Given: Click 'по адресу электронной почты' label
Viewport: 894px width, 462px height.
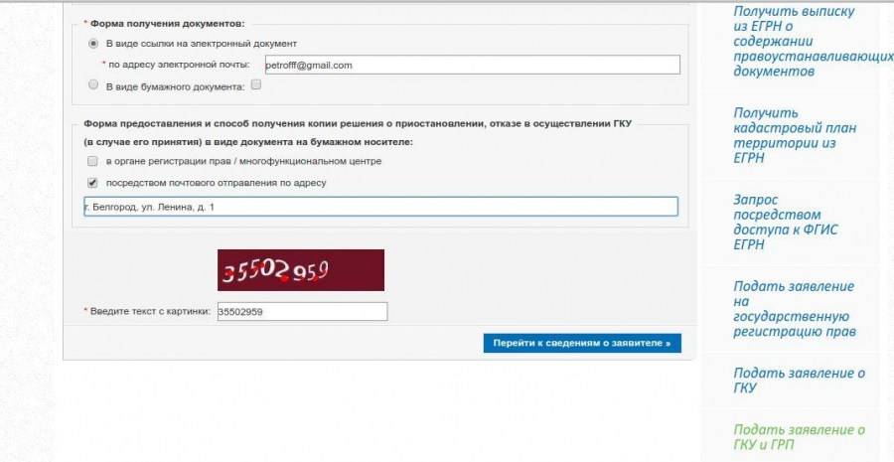Looking at the screenshot, I should coord(179,65).
